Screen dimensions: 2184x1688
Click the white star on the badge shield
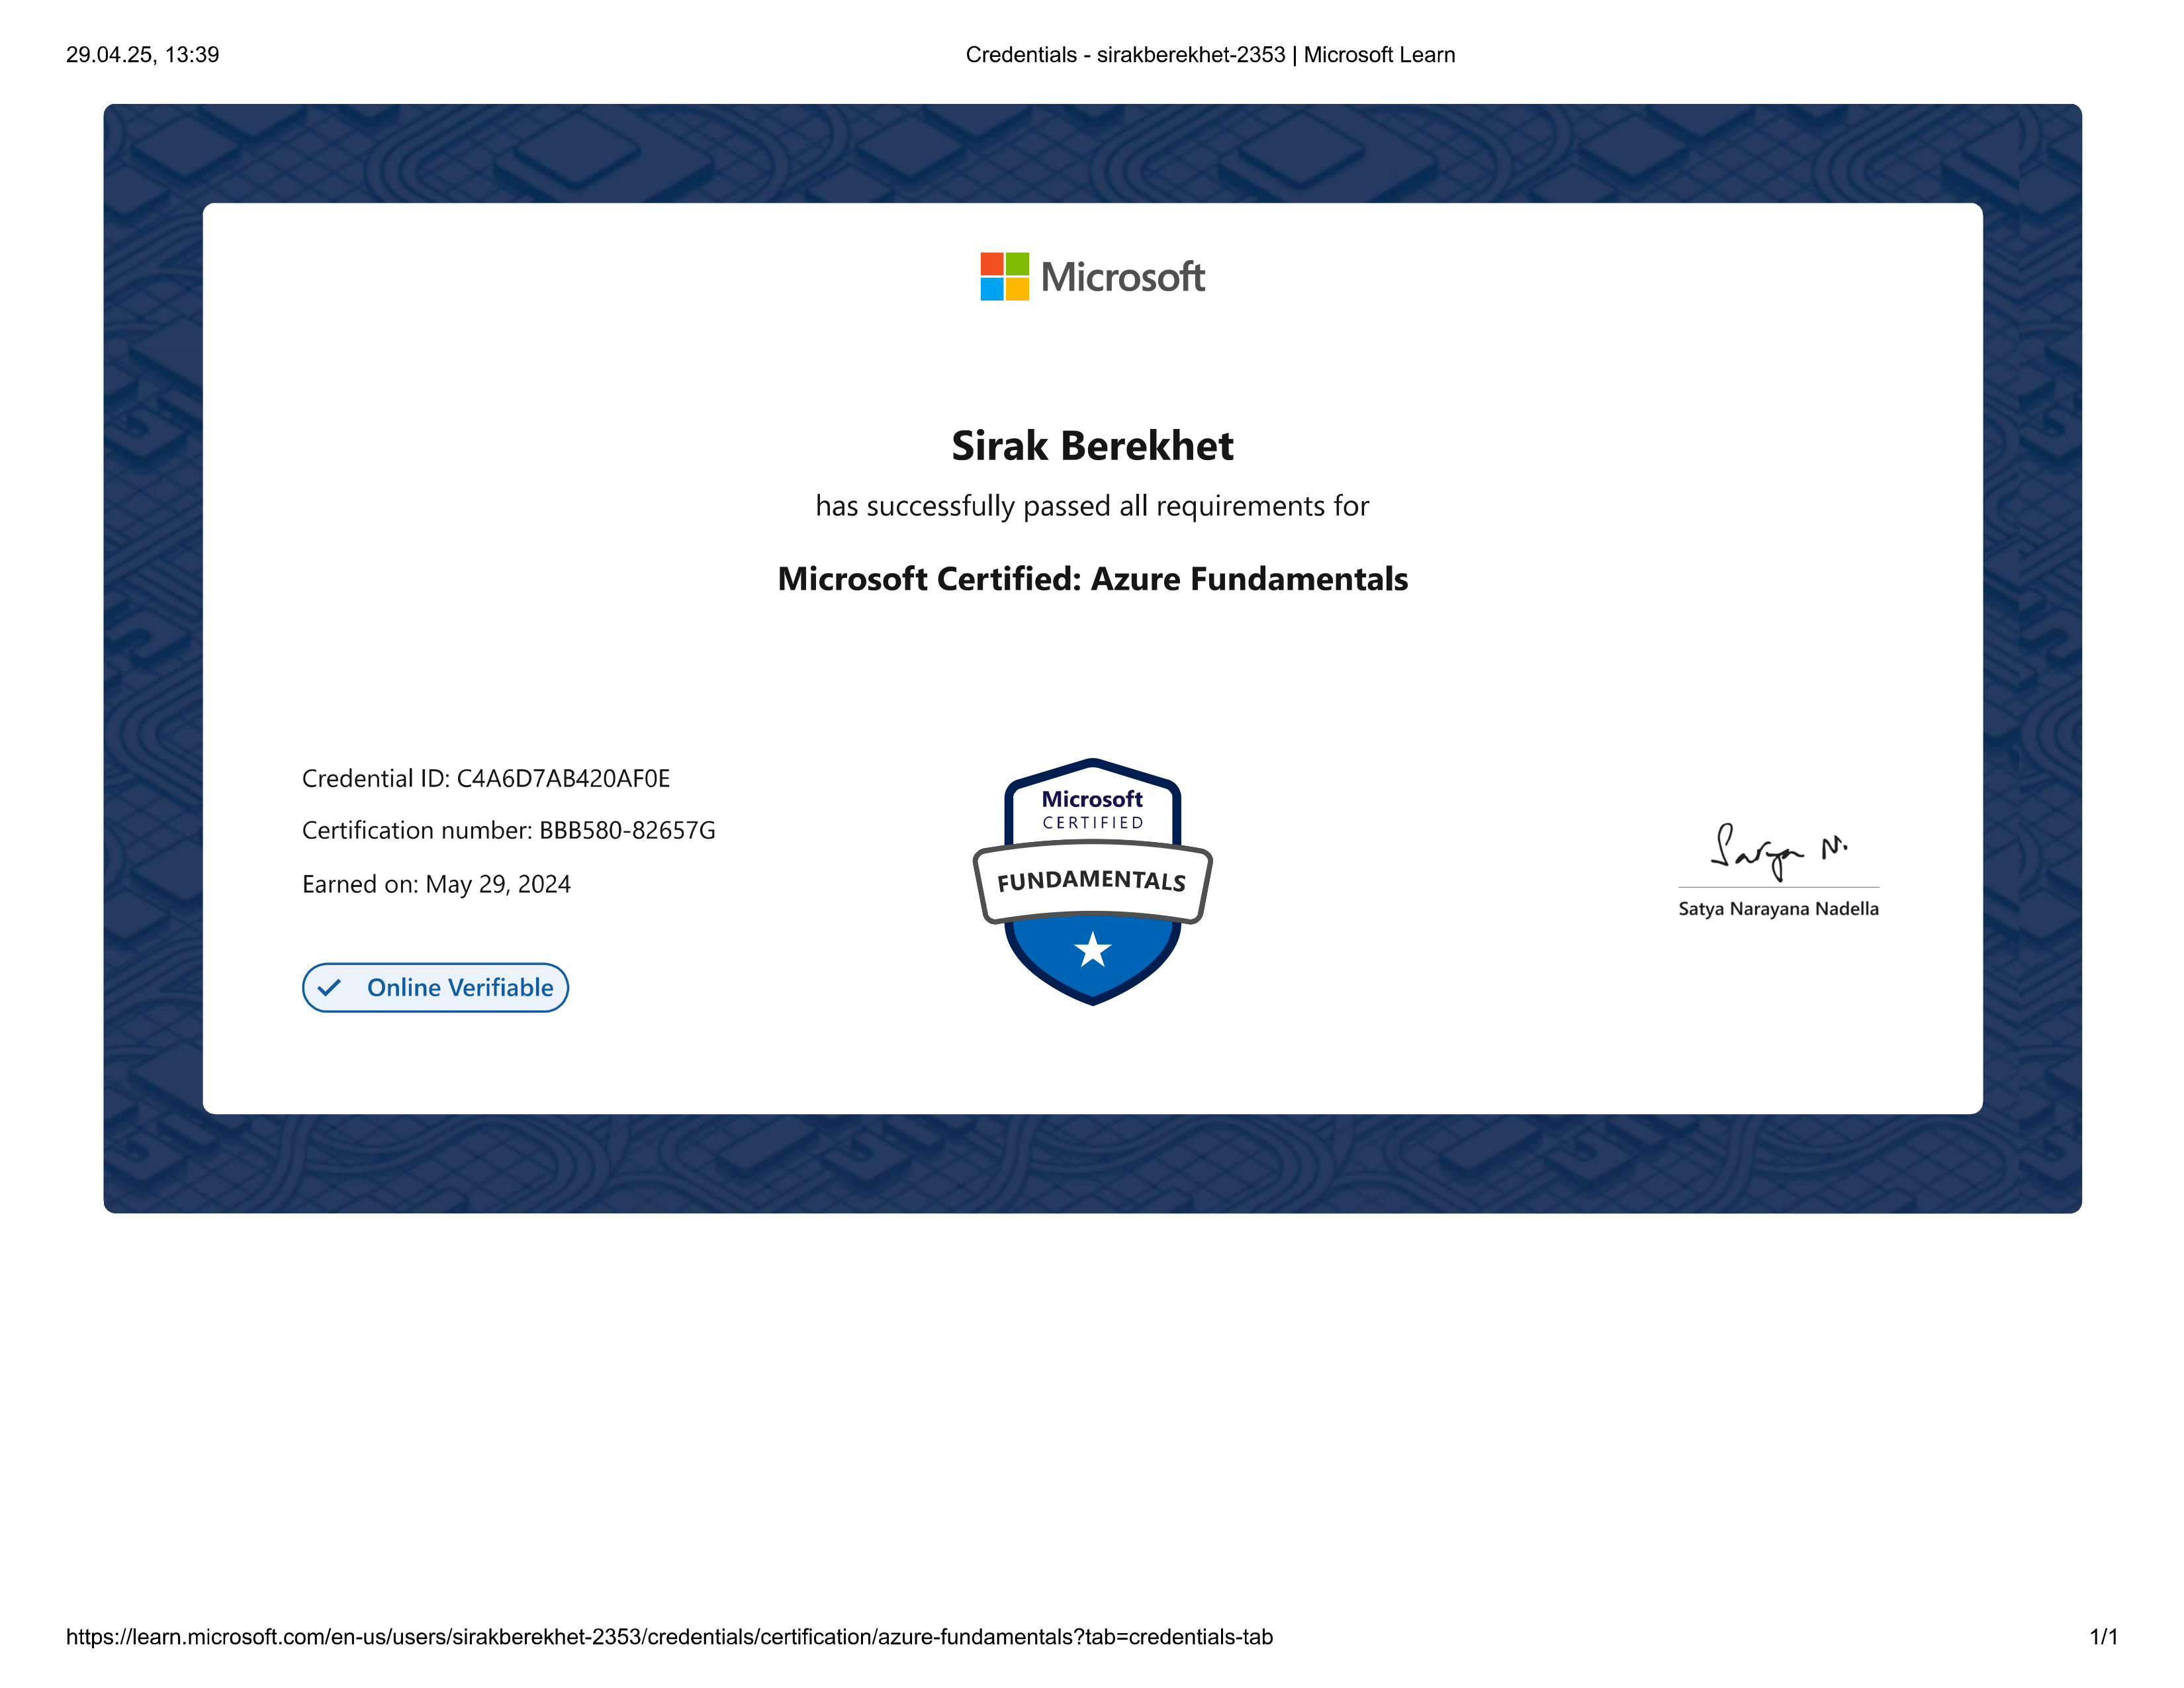(1093, 949)
